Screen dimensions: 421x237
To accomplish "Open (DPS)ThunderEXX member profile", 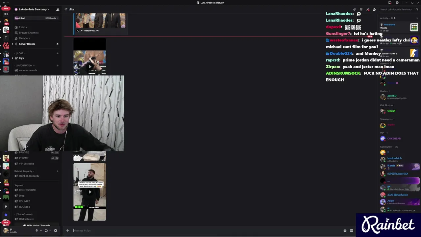I will point(399,174).
